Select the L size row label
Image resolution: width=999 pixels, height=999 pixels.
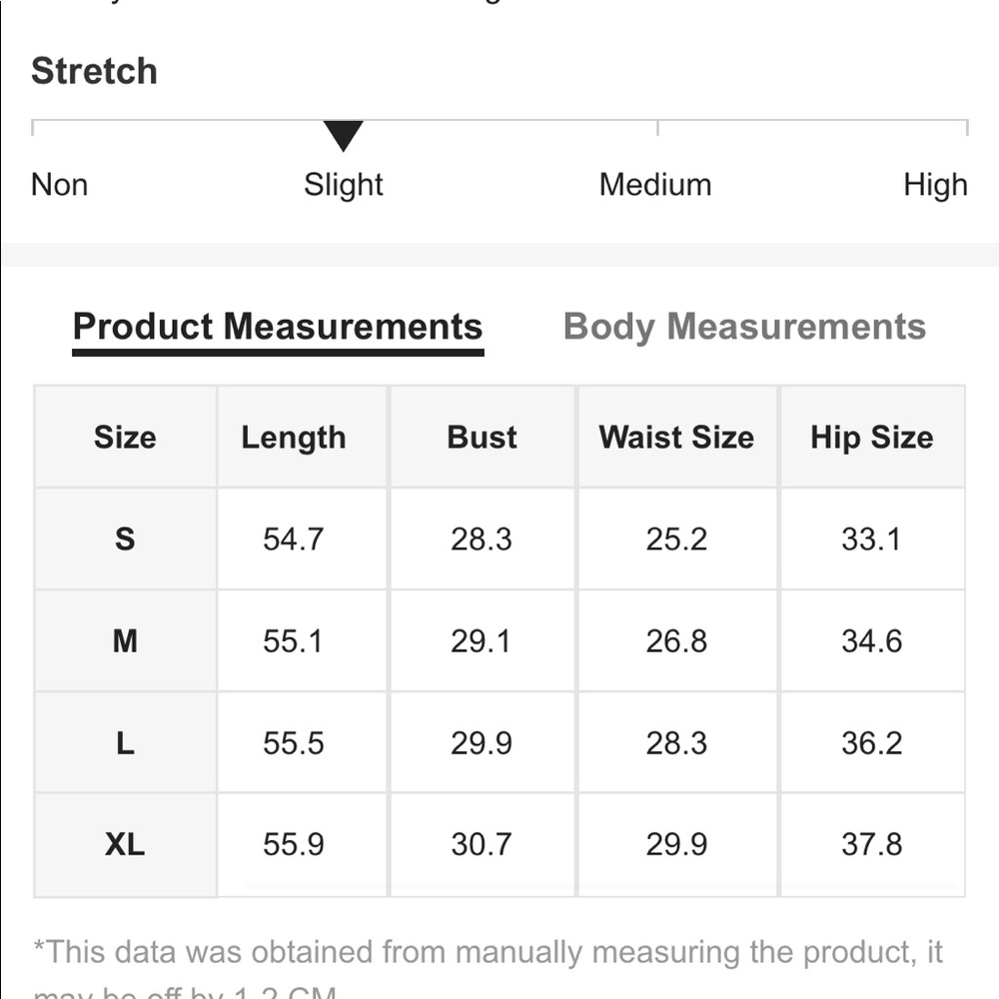[125, 743]
